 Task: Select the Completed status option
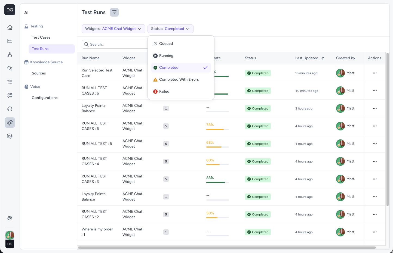pyautogui.click(x=181, y=68)
